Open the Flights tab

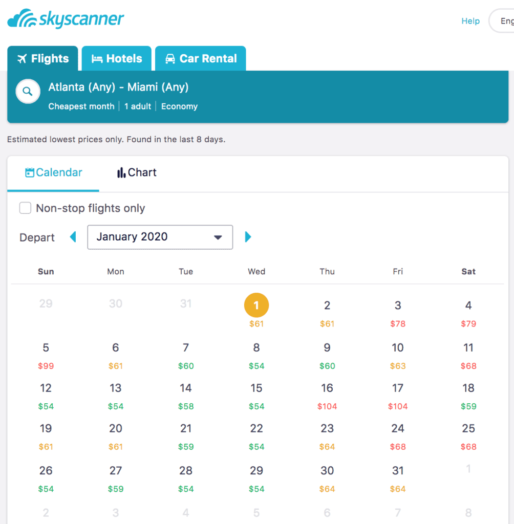click(42, 58)
